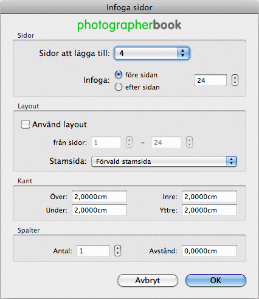Viewport: 259px width, 299px height.
Task: Click the Avstånd spacing field
Action: coord(209,251)
